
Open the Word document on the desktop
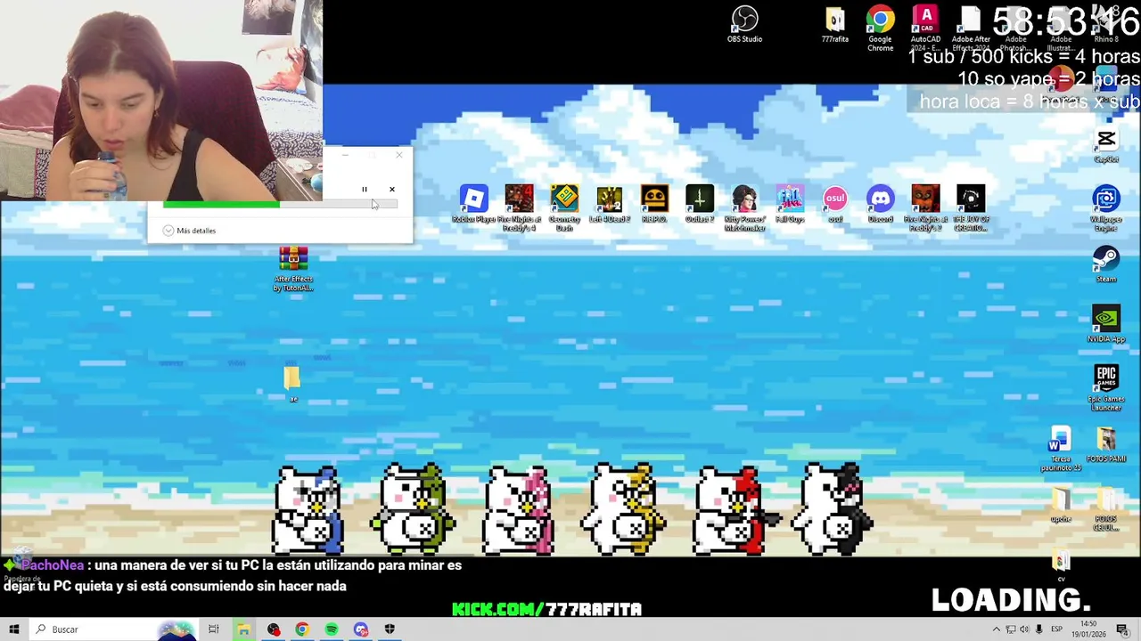pyautogui.click(x=1059, y=448)
